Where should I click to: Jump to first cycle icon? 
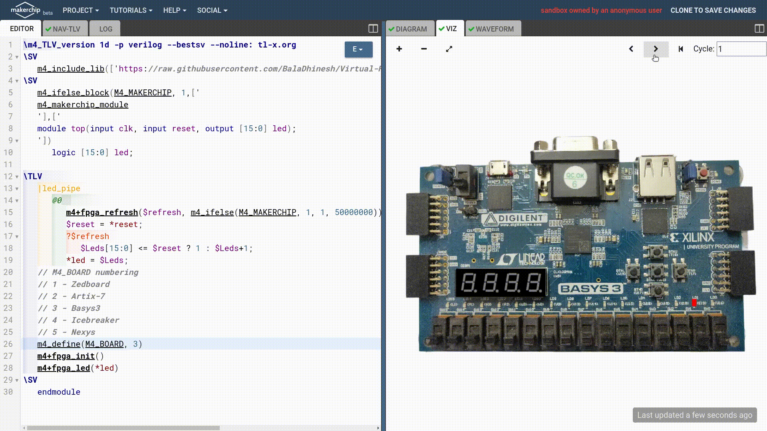tap(681, 49)
